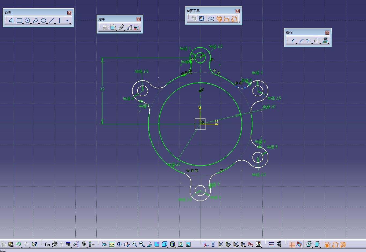366x252 pixels.
Task: Click Constraints Defined in Dialog Box icon
Action: tap(105, 27)
